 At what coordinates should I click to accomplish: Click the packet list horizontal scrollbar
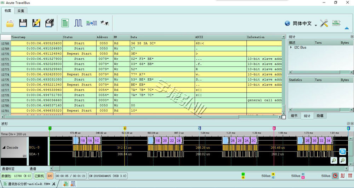[141, 117]
